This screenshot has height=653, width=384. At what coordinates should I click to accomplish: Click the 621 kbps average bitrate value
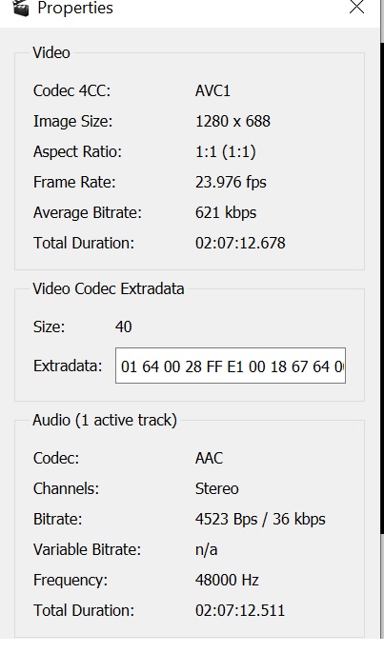226,212
